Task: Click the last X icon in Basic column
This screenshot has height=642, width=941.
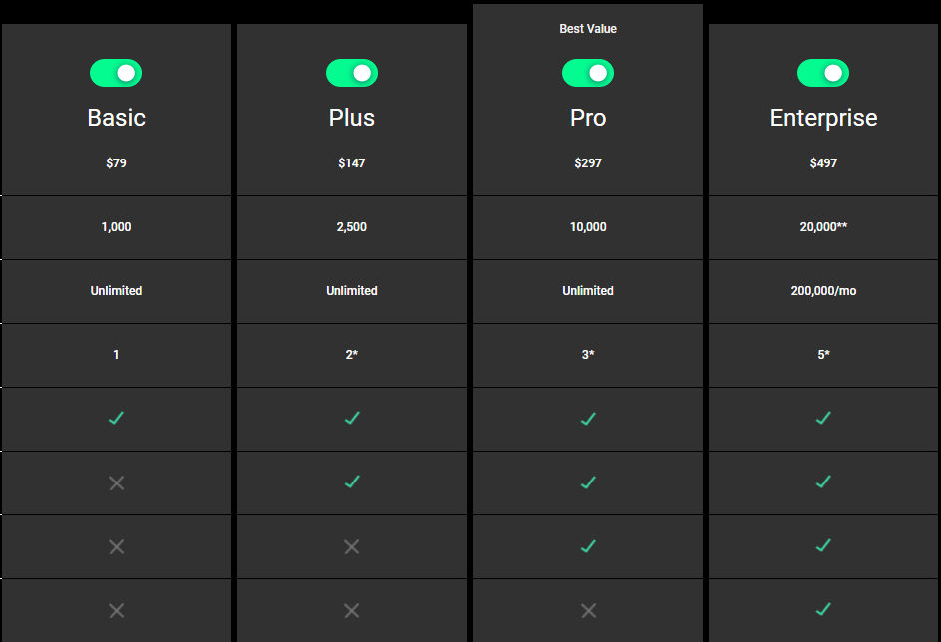Action: click(x=117, y=610)
